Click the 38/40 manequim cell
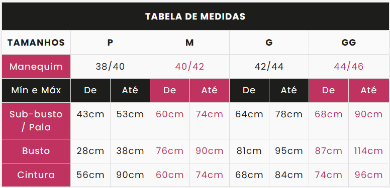The height and width of the screenshot is (188, 390). pyautogui.click(x=110, y=67)
